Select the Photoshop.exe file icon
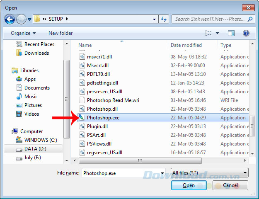The height and width of the screenshot is (199, 259). (82, 118)
